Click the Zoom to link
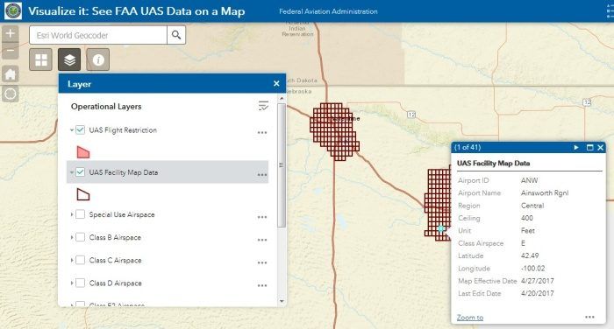The width and height of the screenshot is (614, 329). click(470, 318)
